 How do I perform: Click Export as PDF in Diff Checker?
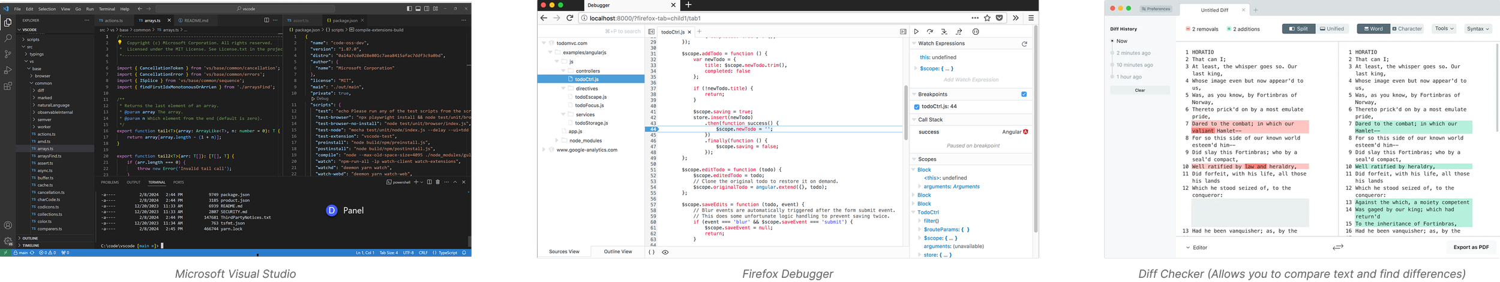pos(1471,247)
